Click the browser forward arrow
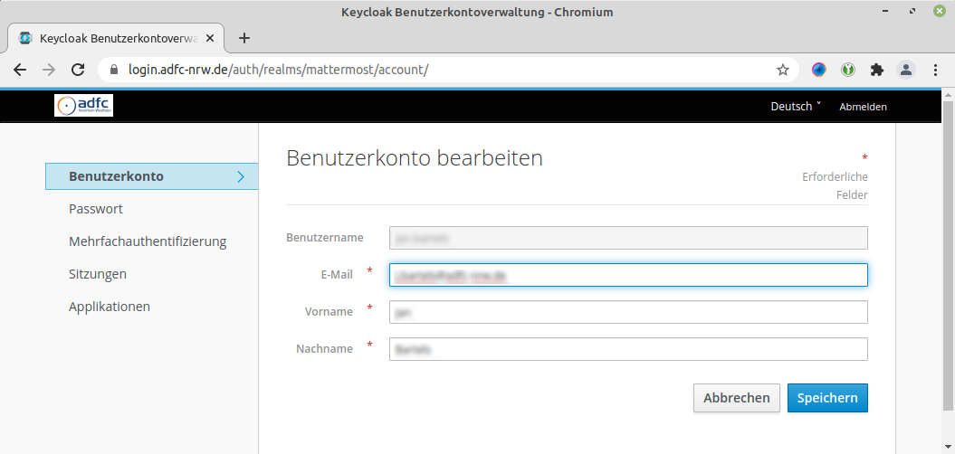The height and width of the screenshot is (454, 955). [49, 70]
